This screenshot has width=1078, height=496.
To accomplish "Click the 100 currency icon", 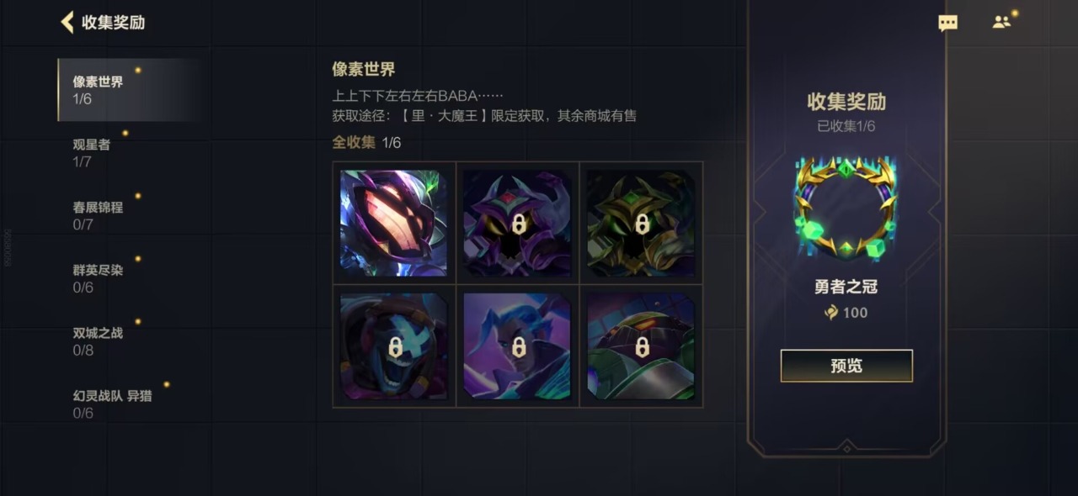I will tap(831, 313).
